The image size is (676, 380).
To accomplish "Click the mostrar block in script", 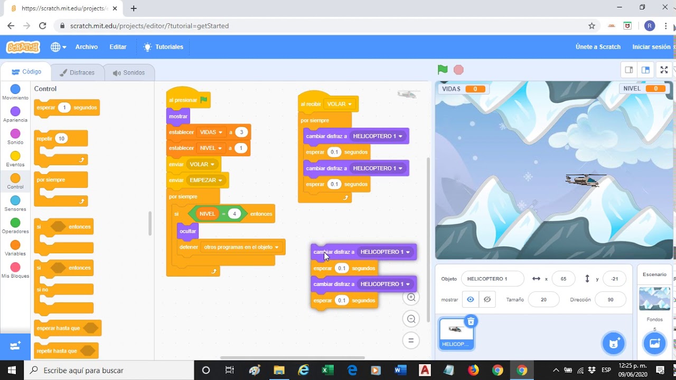I will 178,116.
